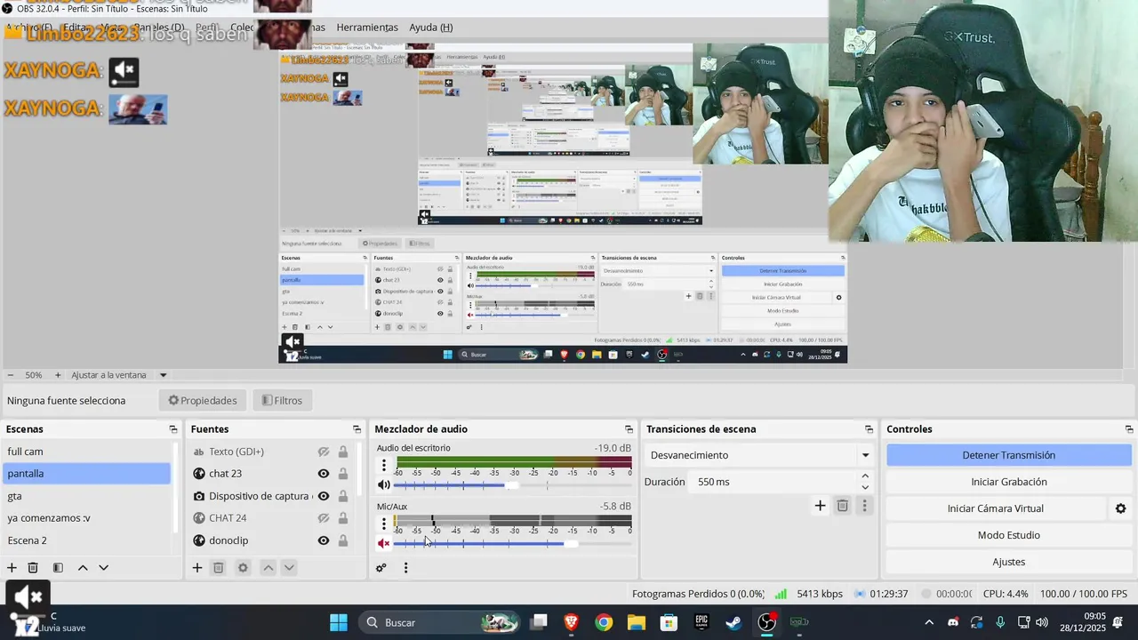The image size is (1138, 640).
Task: Click Iniciar Cámara Virtual button
Action: 996,508
